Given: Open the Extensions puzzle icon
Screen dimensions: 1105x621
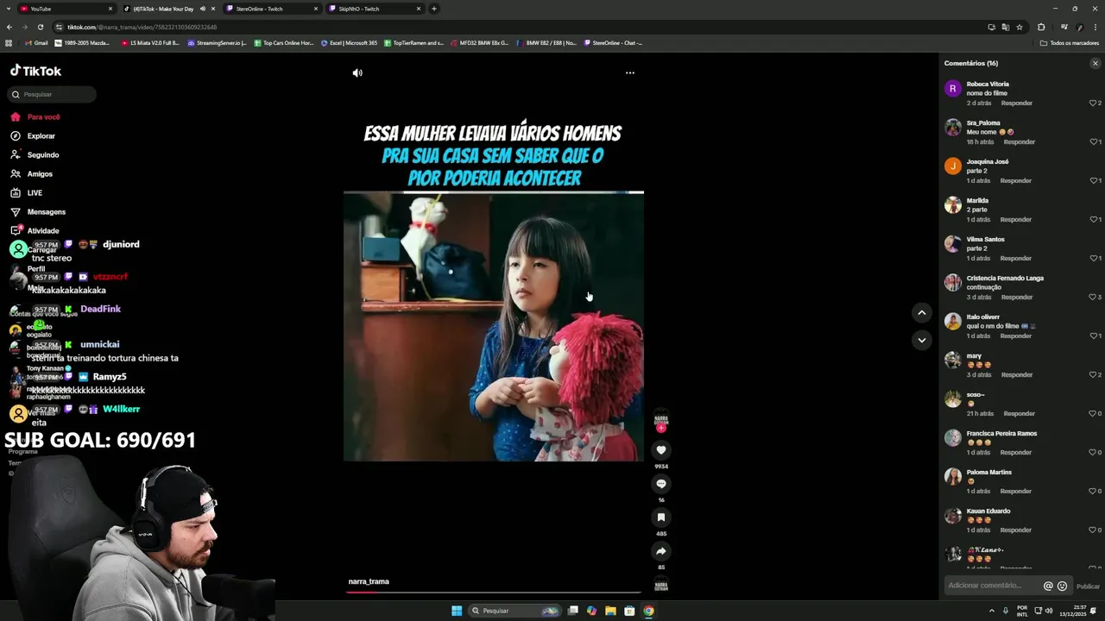Looking at the screenshot, I should point(1041,27).
